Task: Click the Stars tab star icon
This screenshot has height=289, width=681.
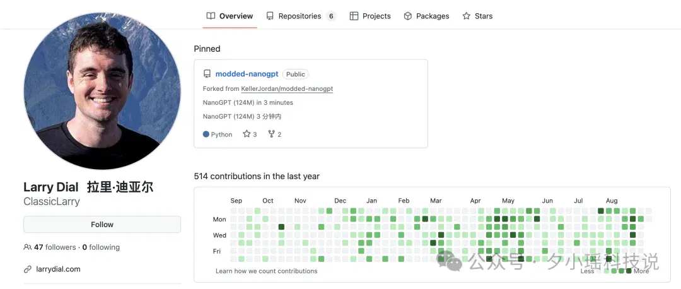Action: (467, 16)
